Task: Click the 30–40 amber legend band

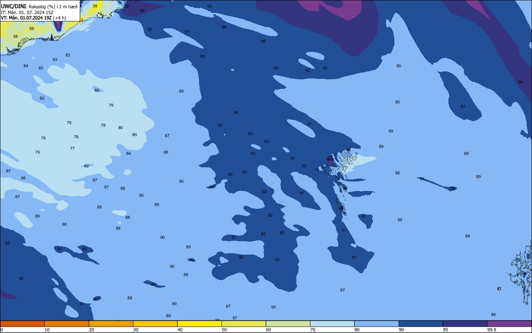Action: click(x=155, y=323)
